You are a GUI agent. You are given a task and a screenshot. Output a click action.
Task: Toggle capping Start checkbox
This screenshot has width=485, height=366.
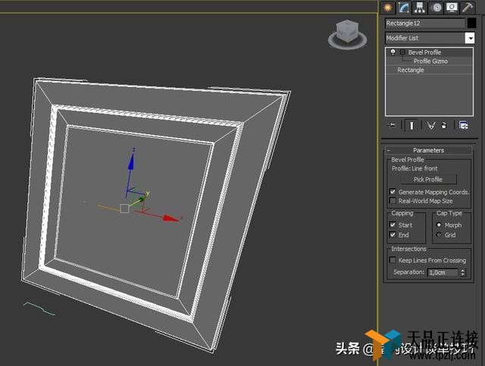[x=393, y=225]
